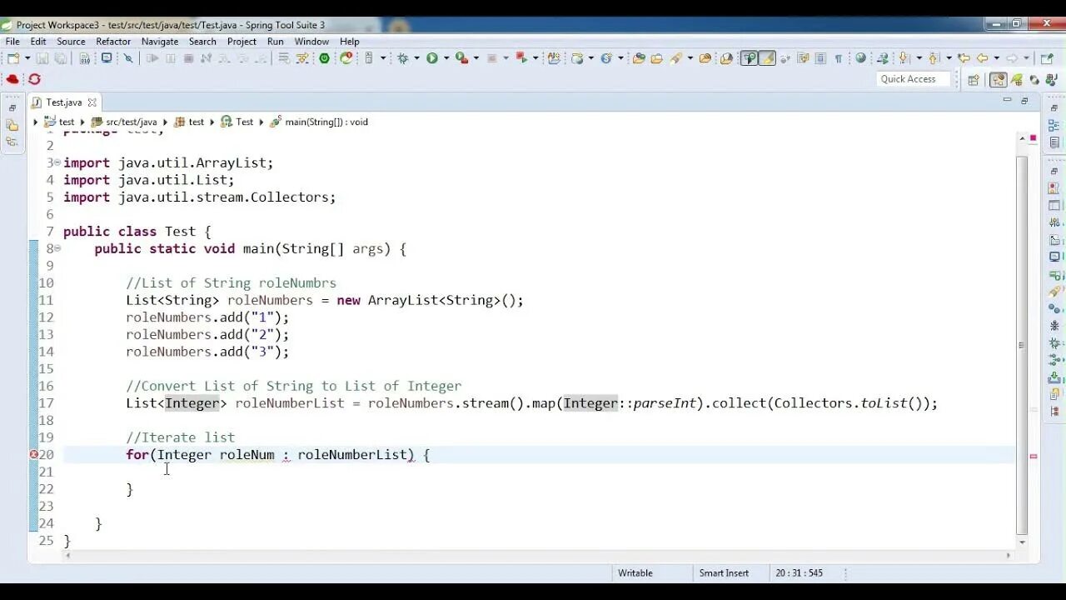The width and height of the screenshot is (1066, 600).
Task: Click the editor vertical scrollbar
Action: pos(1022,342)
